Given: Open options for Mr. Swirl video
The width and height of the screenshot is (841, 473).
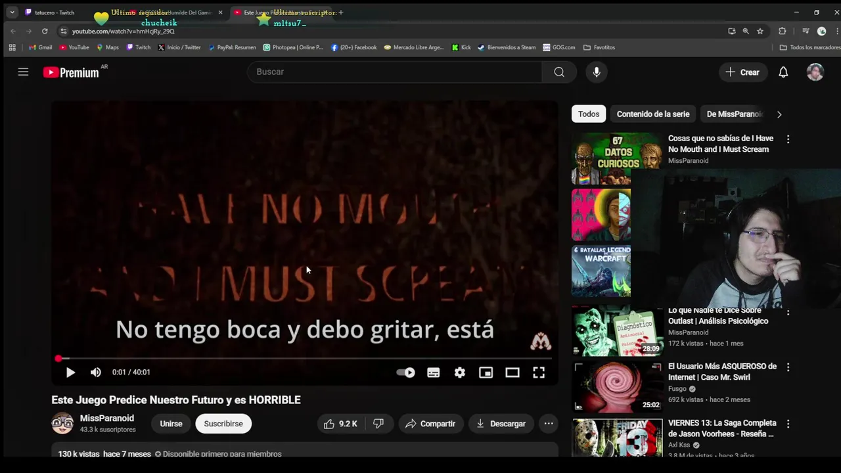Looking at the screenshot, I should (788, 367).
